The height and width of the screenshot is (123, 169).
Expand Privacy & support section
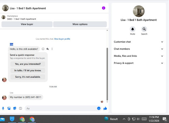[139, 63]
